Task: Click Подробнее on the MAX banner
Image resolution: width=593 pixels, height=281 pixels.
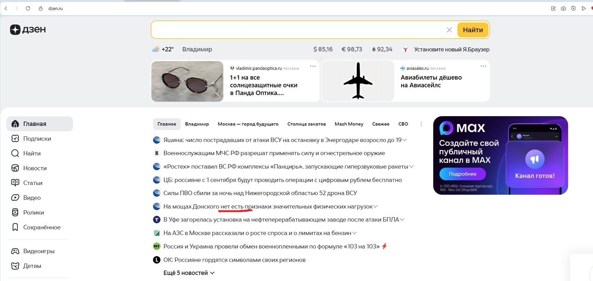Action: click(462, 174)
